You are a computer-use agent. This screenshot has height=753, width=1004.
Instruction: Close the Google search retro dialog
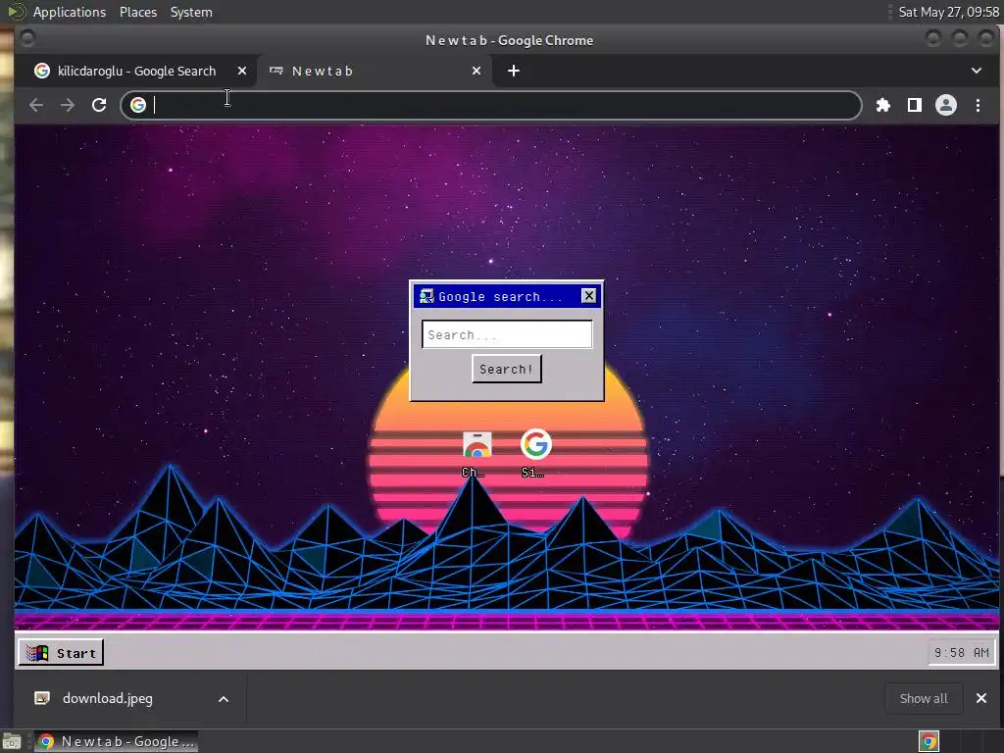588,295
